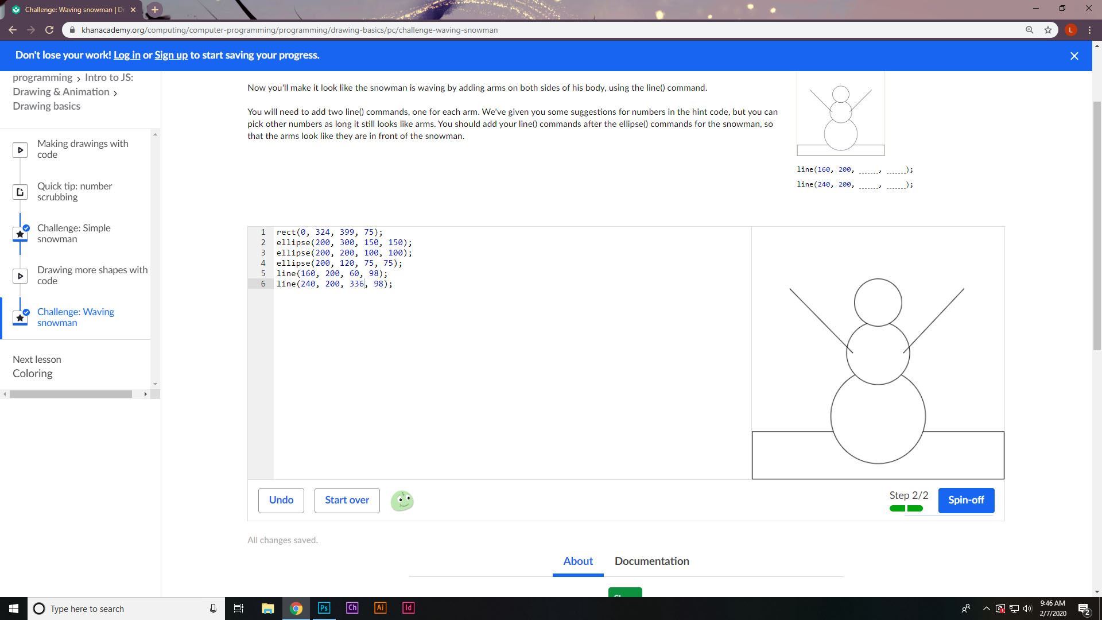
Task: Select the About tab
Action: (x=577, y=561)
